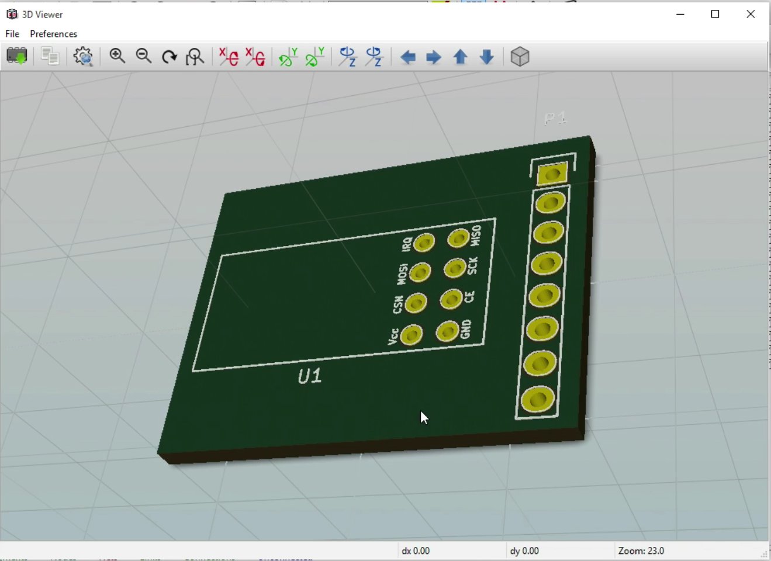Click the Vcc pad on the board
This screenshot has height=561, width=771.
pyautogui.click(x=412, y=334)
